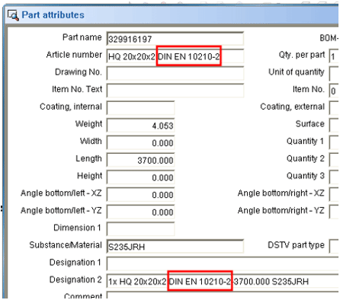Select the Unit of quantity field

[x=334, y=73]
